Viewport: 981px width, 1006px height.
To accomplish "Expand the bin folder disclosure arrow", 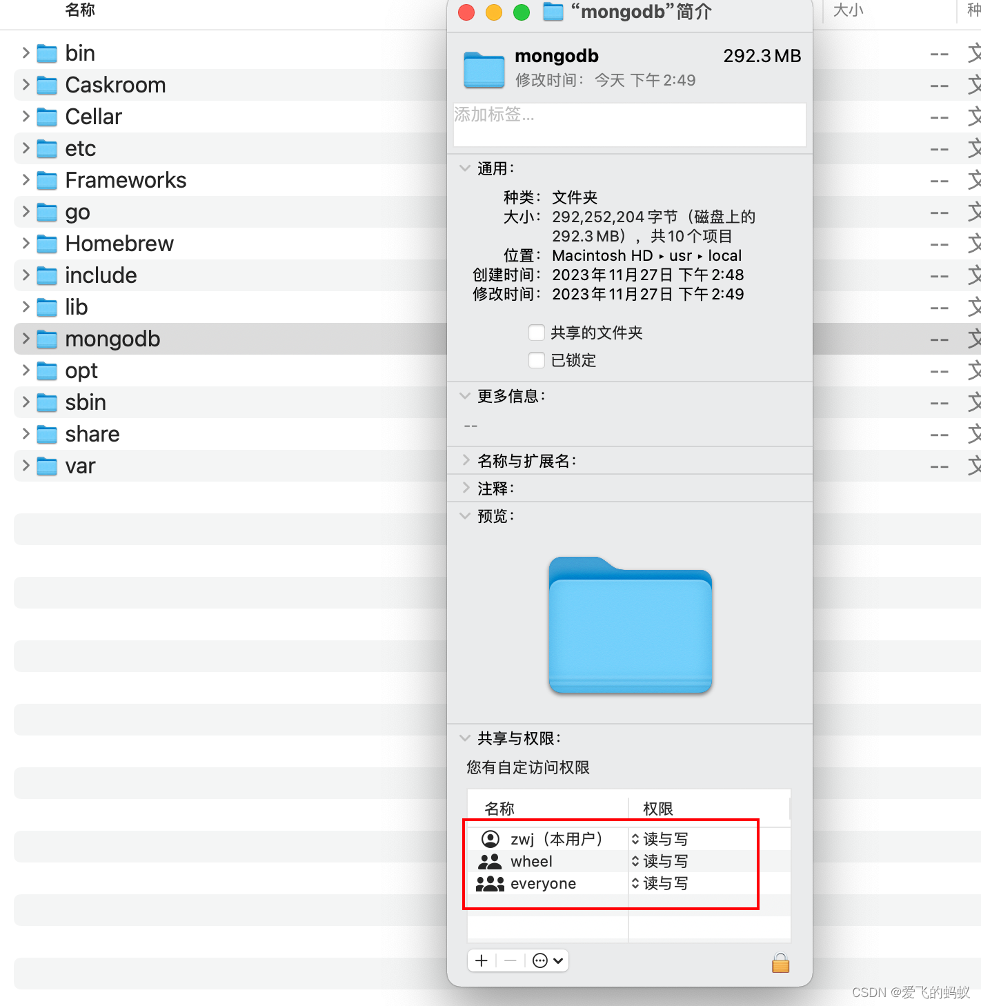I will tap(26, 53).
